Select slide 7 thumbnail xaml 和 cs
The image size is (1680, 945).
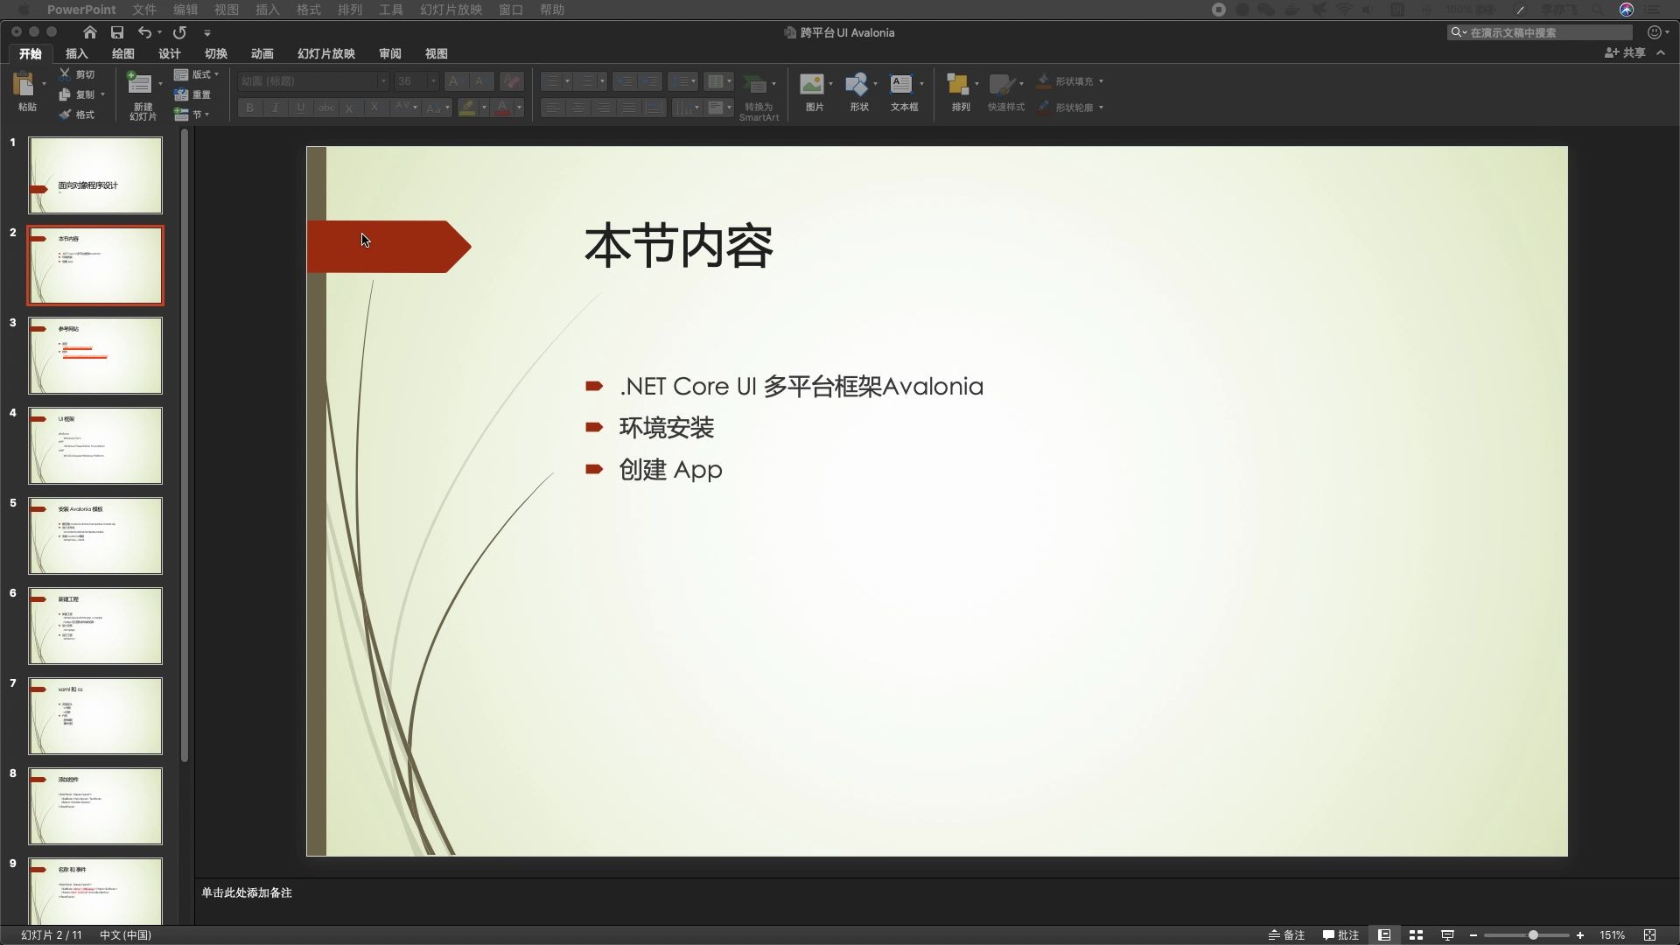(95, 716)
